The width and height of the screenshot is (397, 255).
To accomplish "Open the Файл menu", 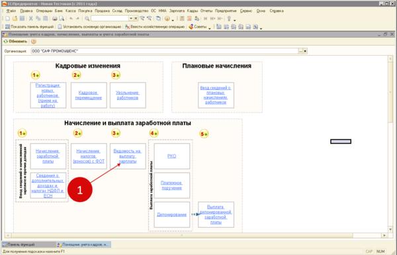I will pyautogui.click(x=11, y=11).
